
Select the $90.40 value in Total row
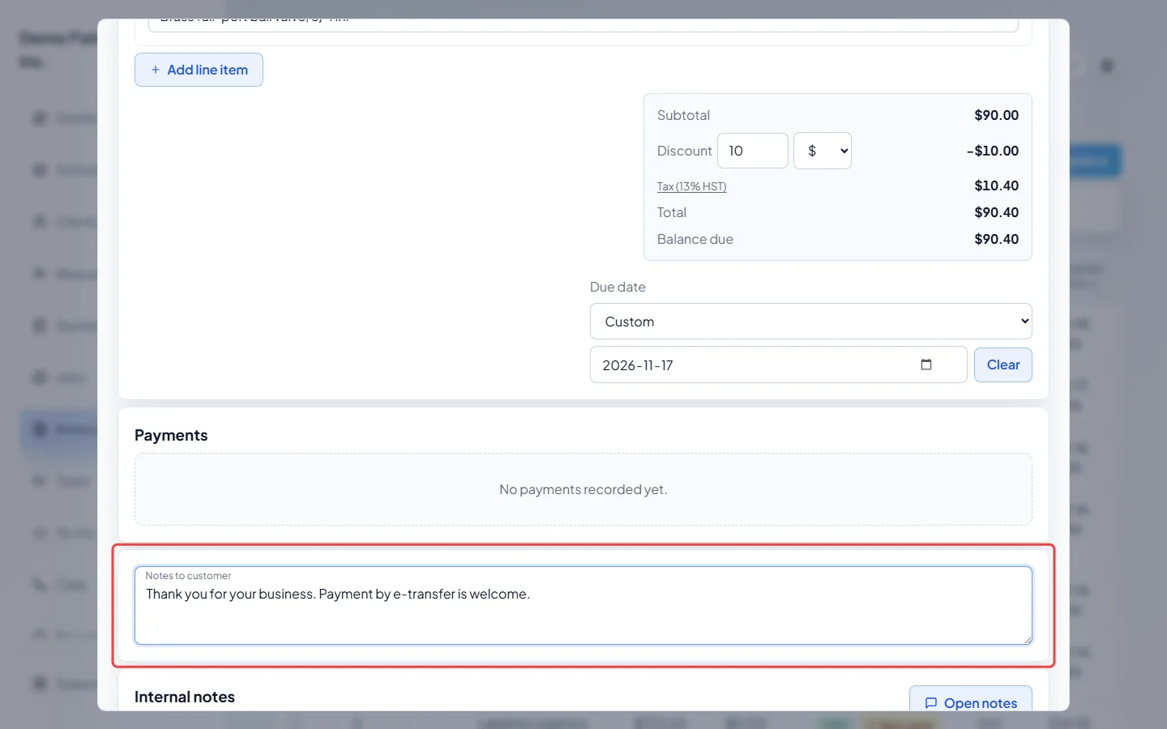click(996, 212)
